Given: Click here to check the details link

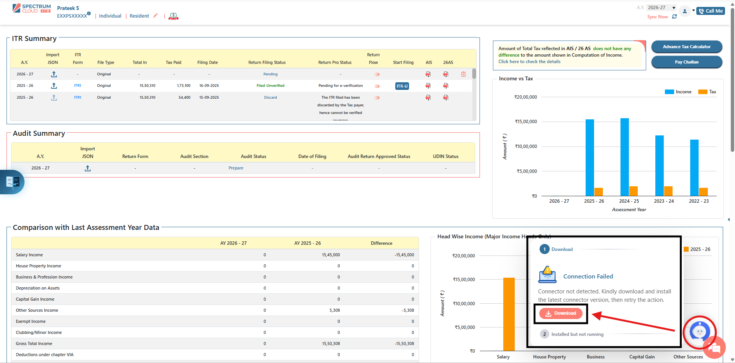Looking at the screenshot, I should 529,62.
